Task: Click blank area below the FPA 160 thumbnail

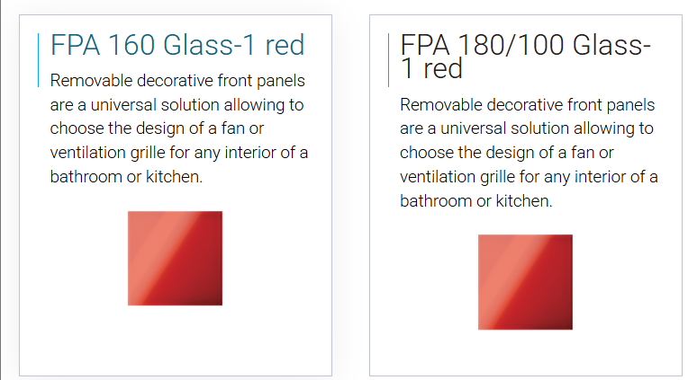Action: [175, 340]
